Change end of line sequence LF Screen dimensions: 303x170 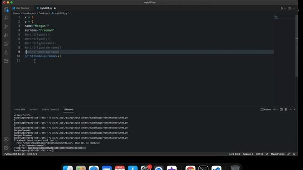click(x=267, y=154)
